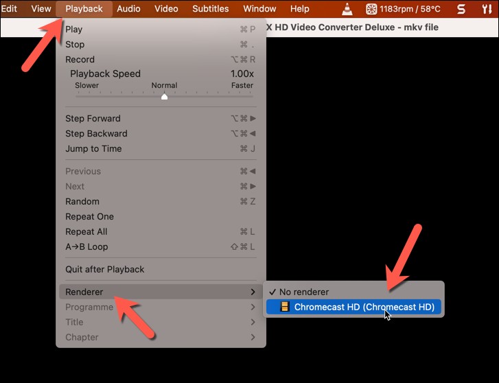
Task: Click the playback speed slider handle
Action: (x=164, y=96)
